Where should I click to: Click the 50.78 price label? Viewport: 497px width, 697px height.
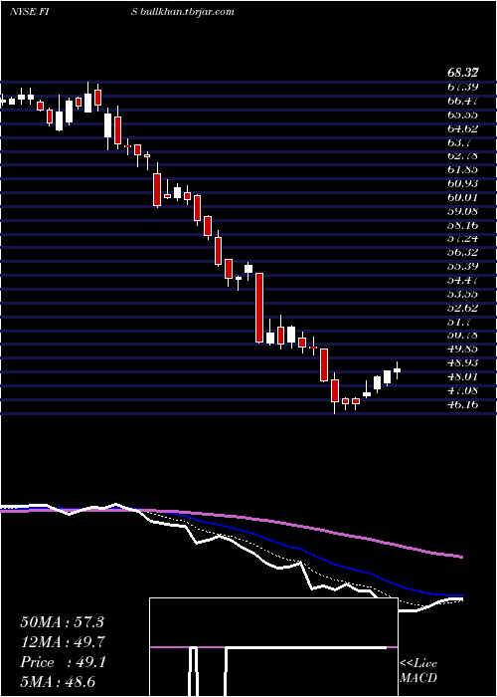coord(462,336)
